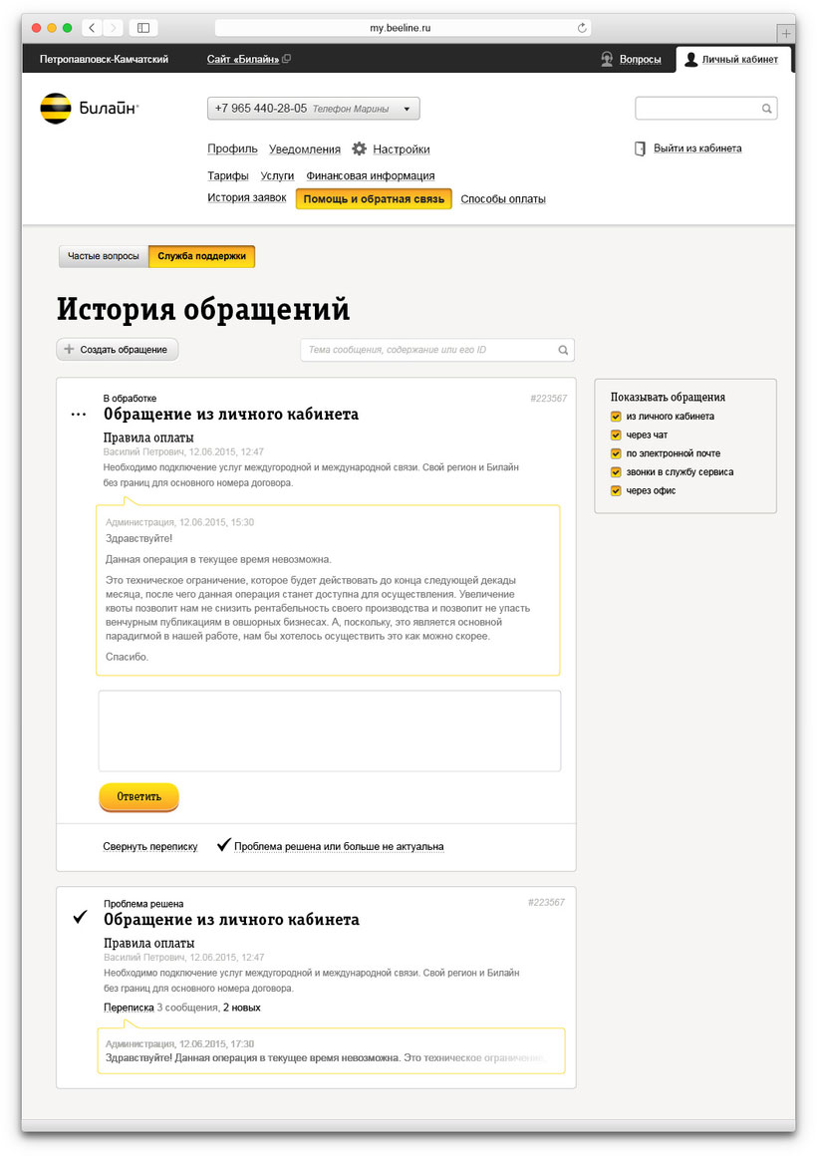Click the search icon in requests filter
The image size is (817, 1158).
(563, 350)
